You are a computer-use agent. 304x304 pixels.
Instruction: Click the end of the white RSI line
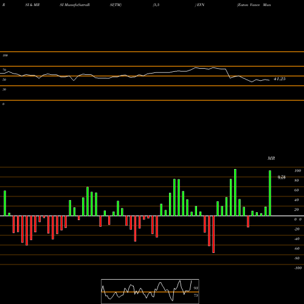tap(269, 80)
